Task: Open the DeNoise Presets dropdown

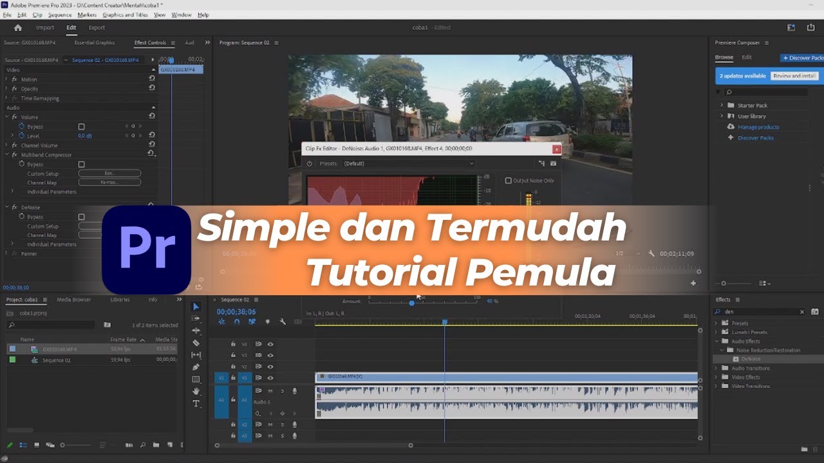Action: (409, 163)
